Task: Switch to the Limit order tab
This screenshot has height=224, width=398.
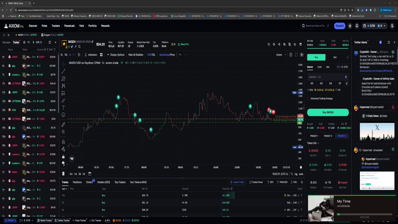Action: click(x=319, y=67)
